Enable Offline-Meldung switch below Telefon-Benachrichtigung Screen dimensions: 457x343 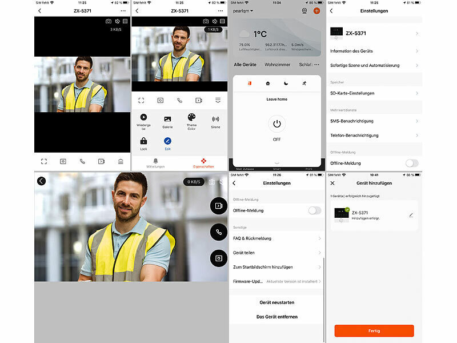click(x=412, y=163)
